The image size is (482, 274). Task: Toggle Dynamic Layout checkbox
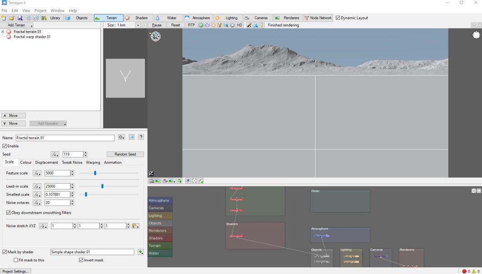(337, 18)
